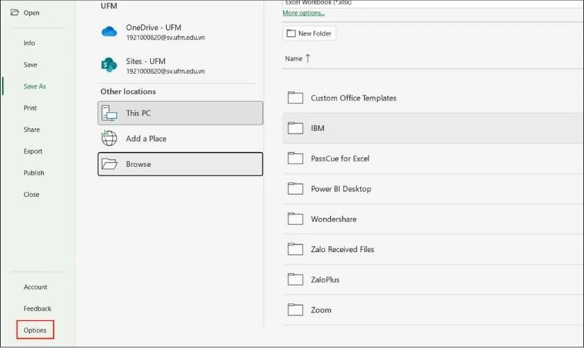The image size is (584, 348).
Task: Open the file type dropdown Excel Workbook
Action: click(x=432, y=3)
